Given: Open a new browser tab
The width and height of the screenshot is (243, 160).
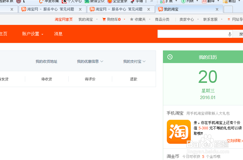Looking at the screenshot, I should [228, 9].
